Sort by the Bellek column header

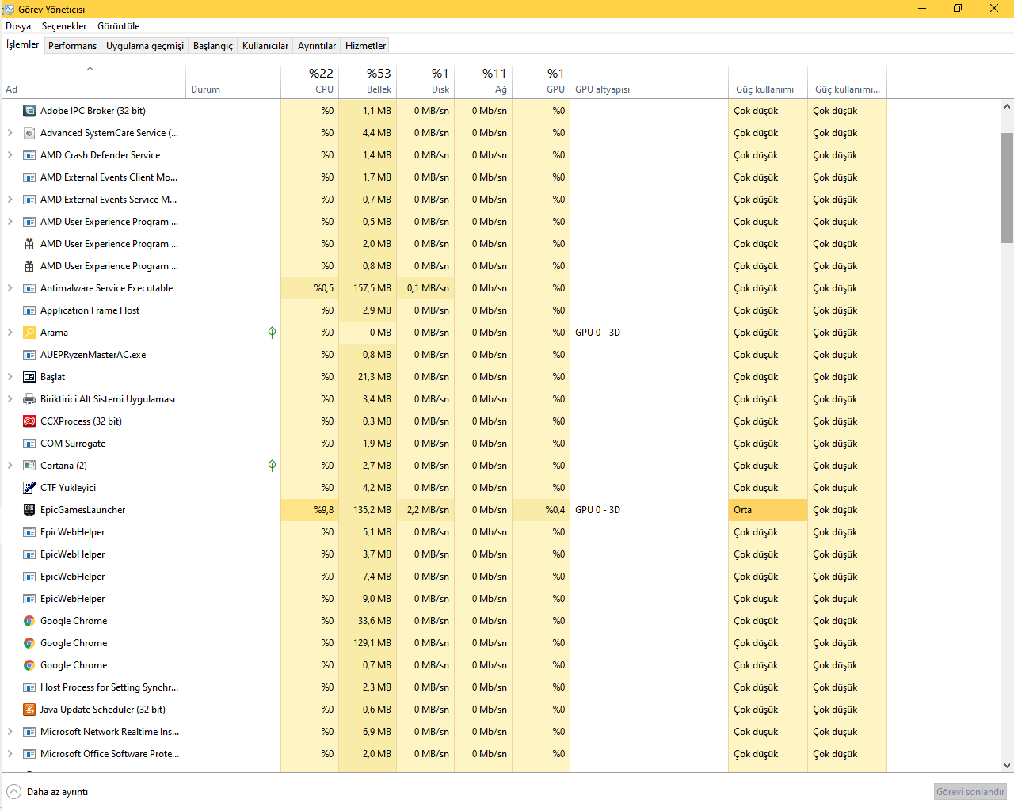point(368,81)
